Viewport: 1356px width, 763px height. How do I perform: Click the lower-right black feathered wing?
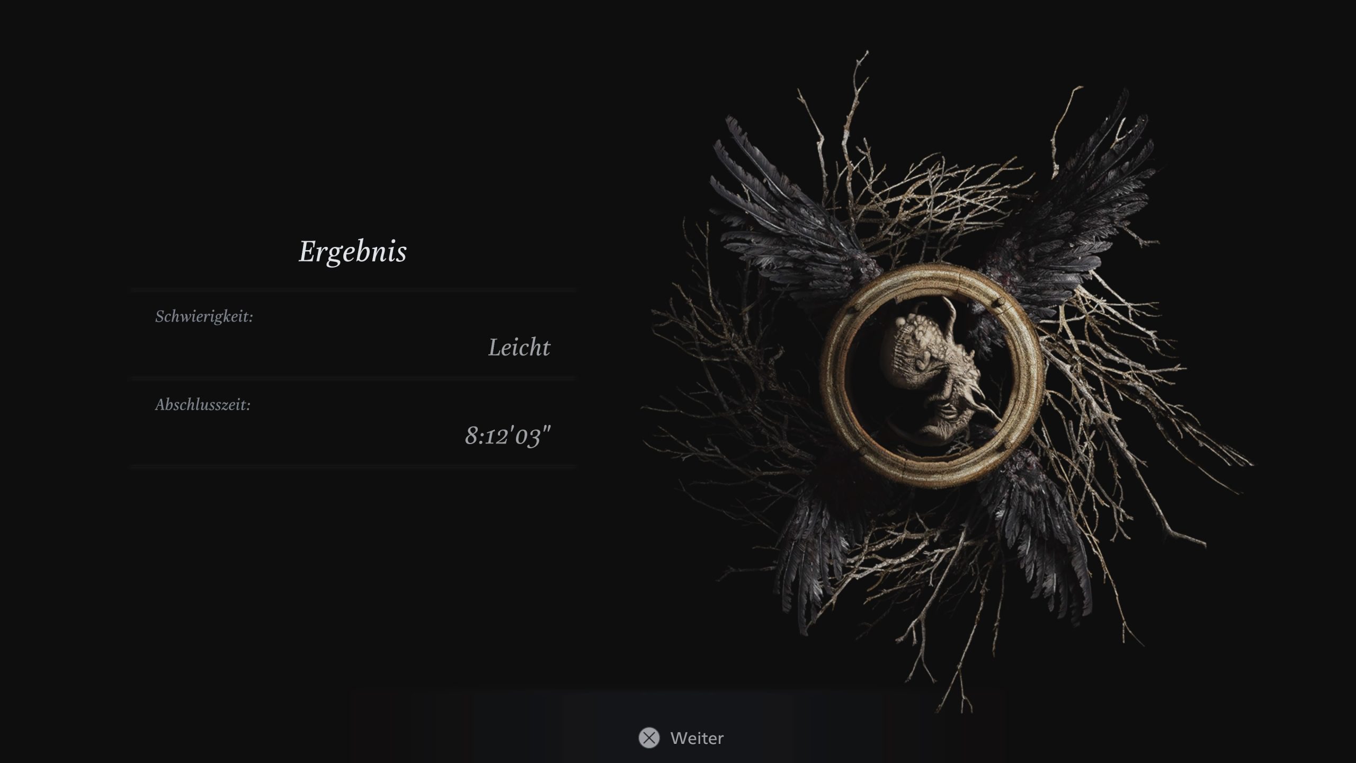click(1038, 540)
